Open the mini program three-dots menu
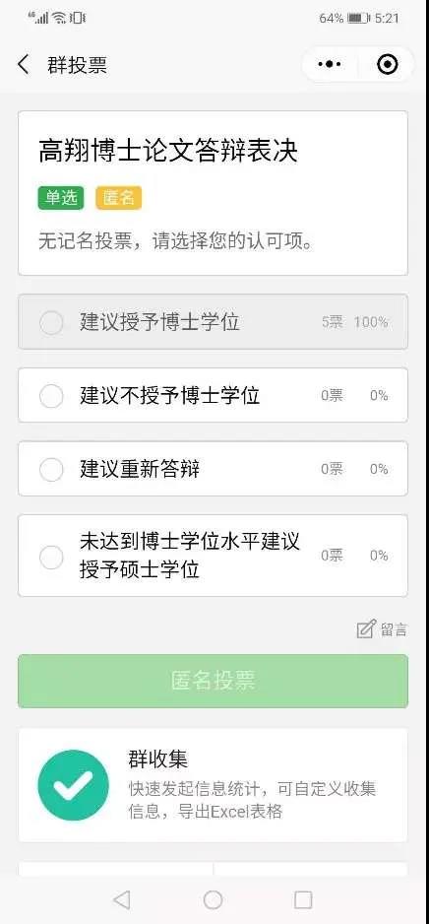429x924 pixels. pyautogui.click(x=329, y=64)
